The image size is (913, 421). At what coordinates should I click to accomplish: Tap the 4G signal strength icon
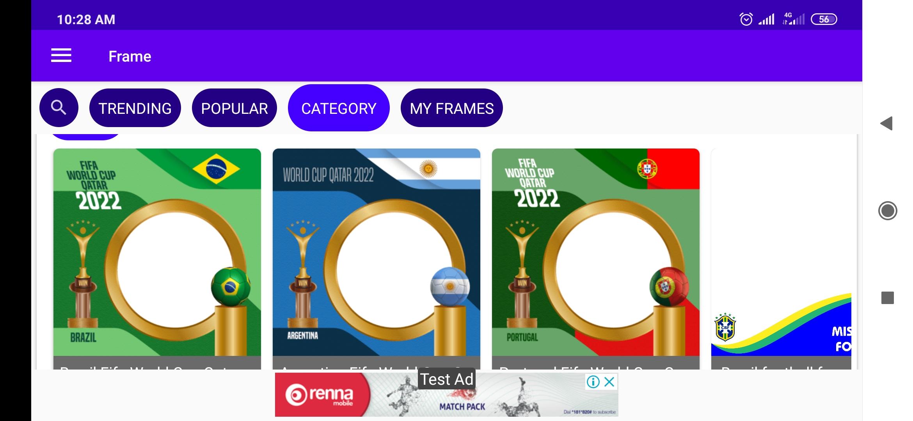[793, 19]
